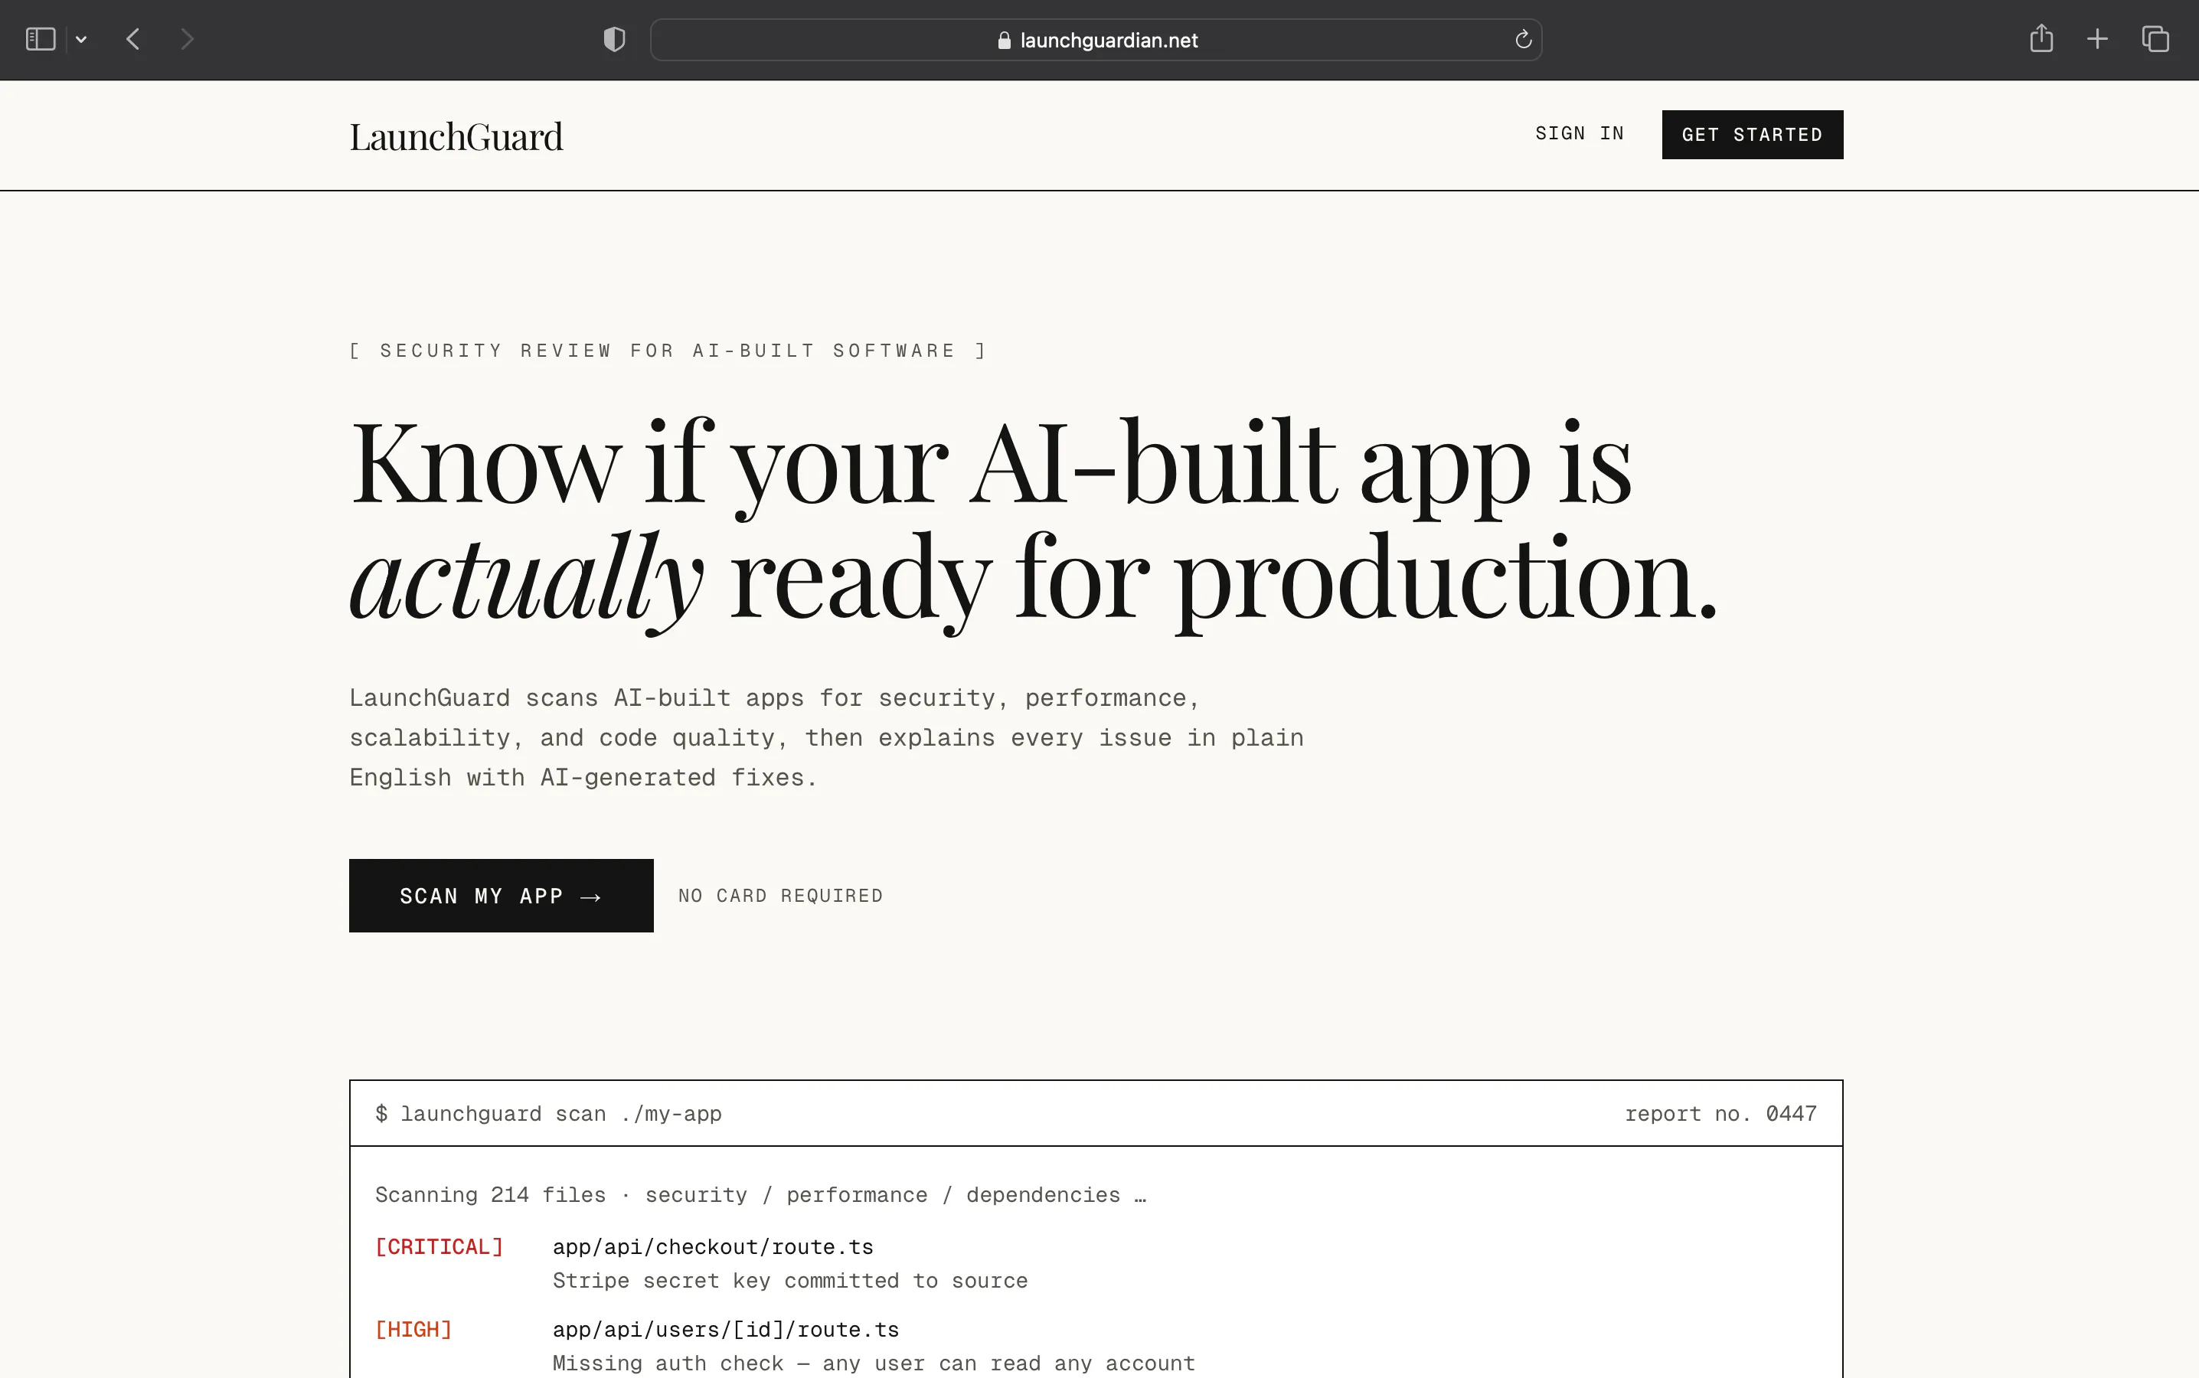The image size is (2199, 1378).
Task: Open the sidebar options dropdown chevron
Action: tap(81, 39)
